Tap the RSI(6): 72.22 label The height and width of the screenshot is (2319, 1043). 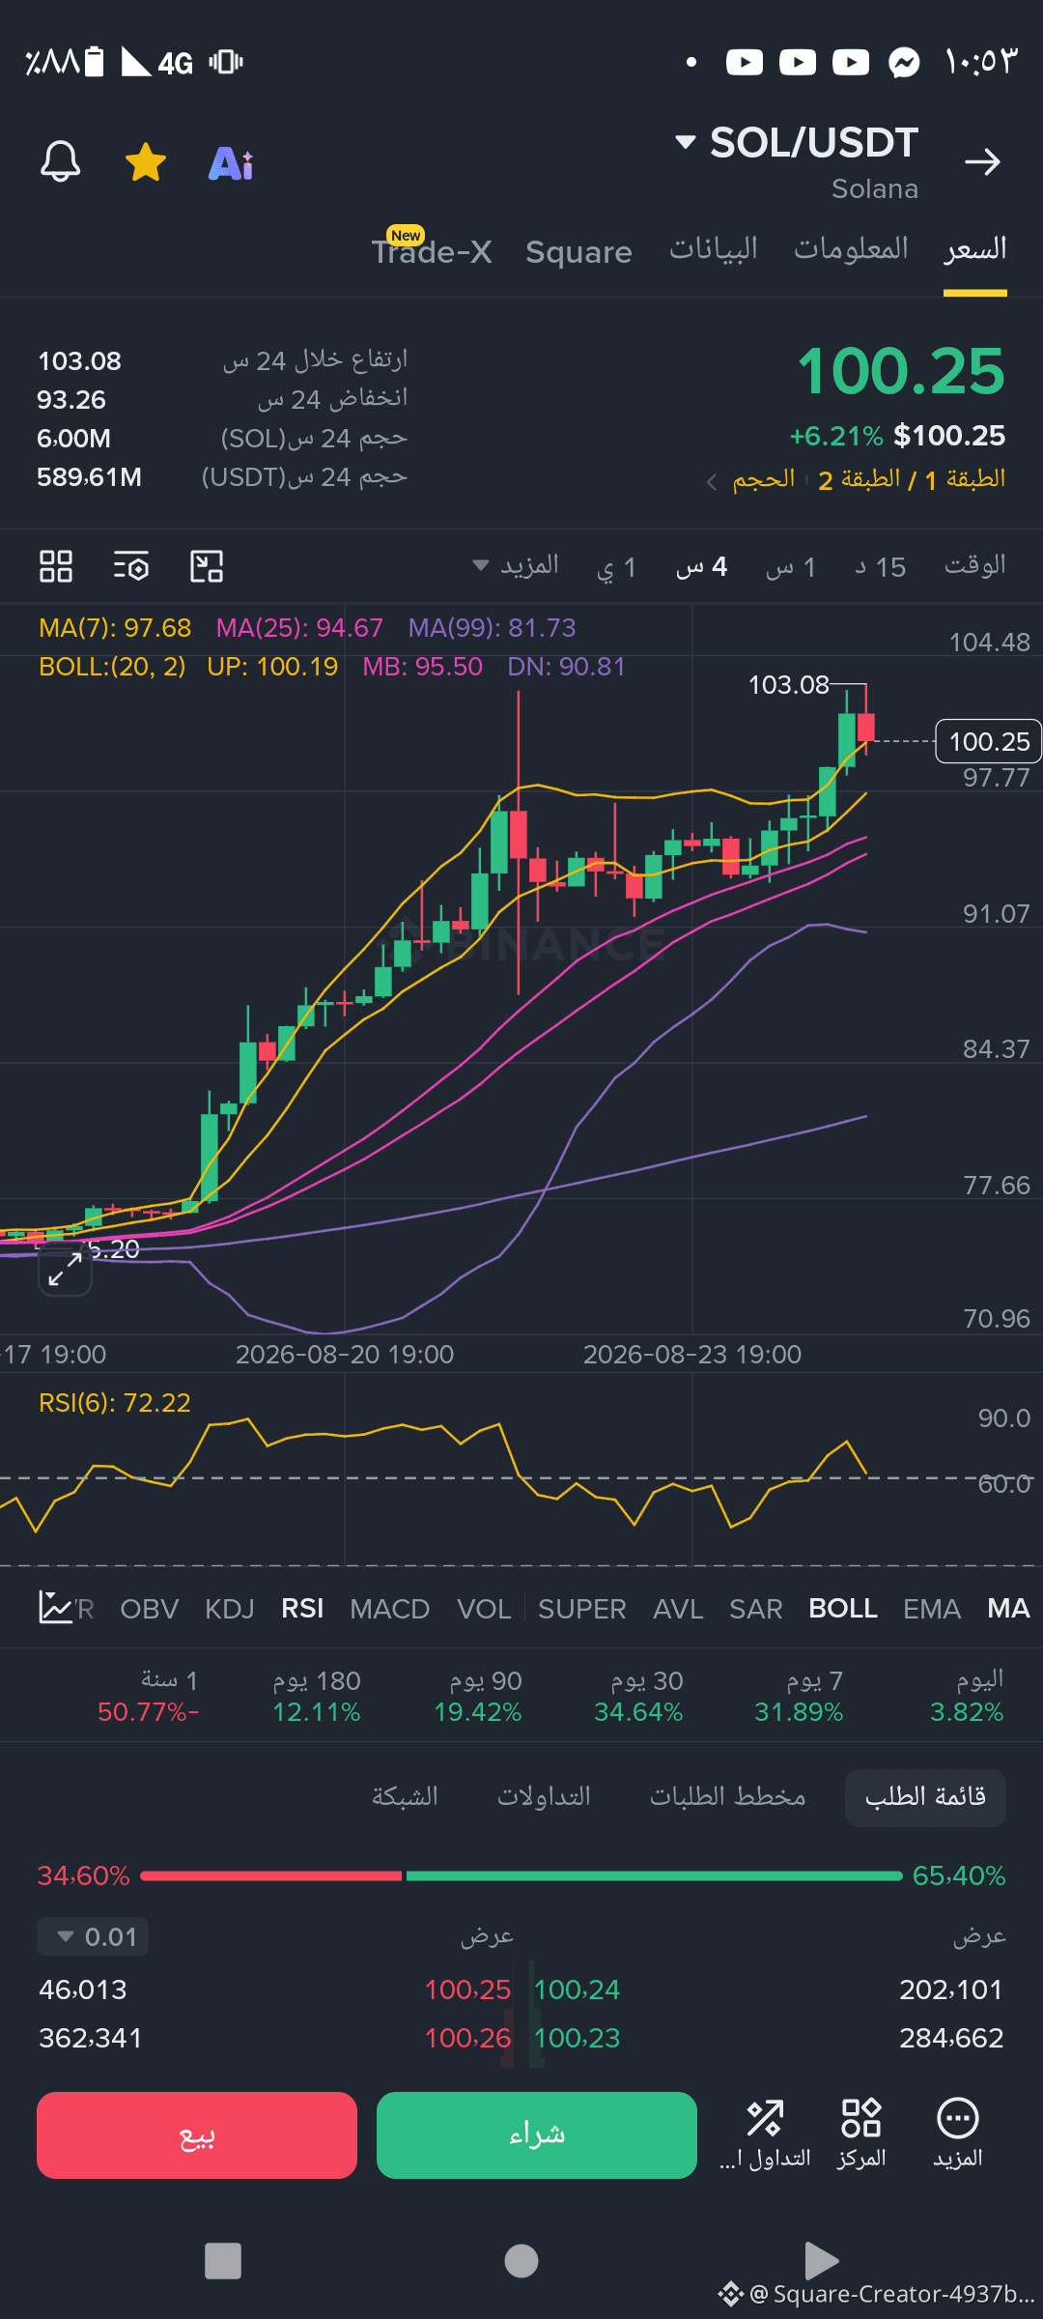(115, 1403)
